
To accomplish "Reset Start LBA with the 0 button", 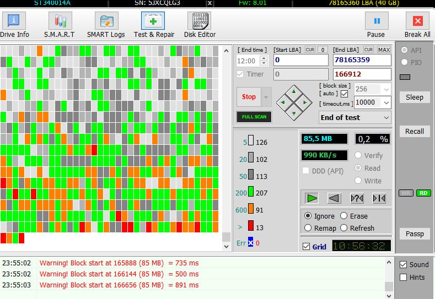I will point(323,50).
